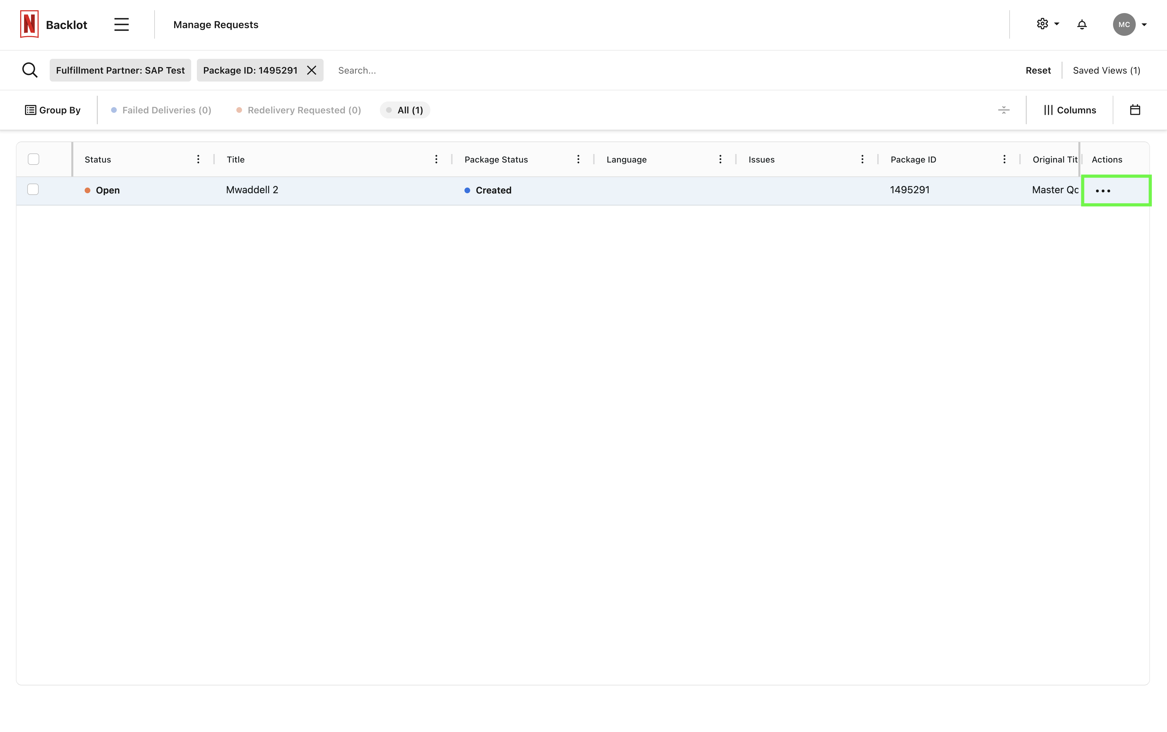
Task: Click the Netflix Backlot logo
Action: pos(30,24)
